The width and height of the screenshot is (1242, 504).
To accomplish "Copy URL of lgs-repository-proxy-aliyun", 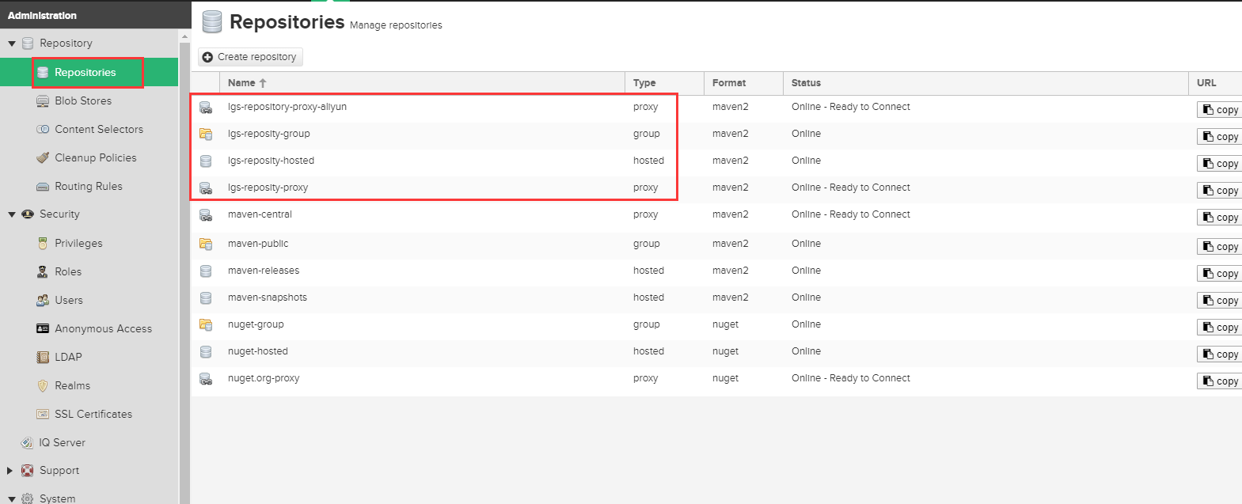I will tap(1220, 110).
